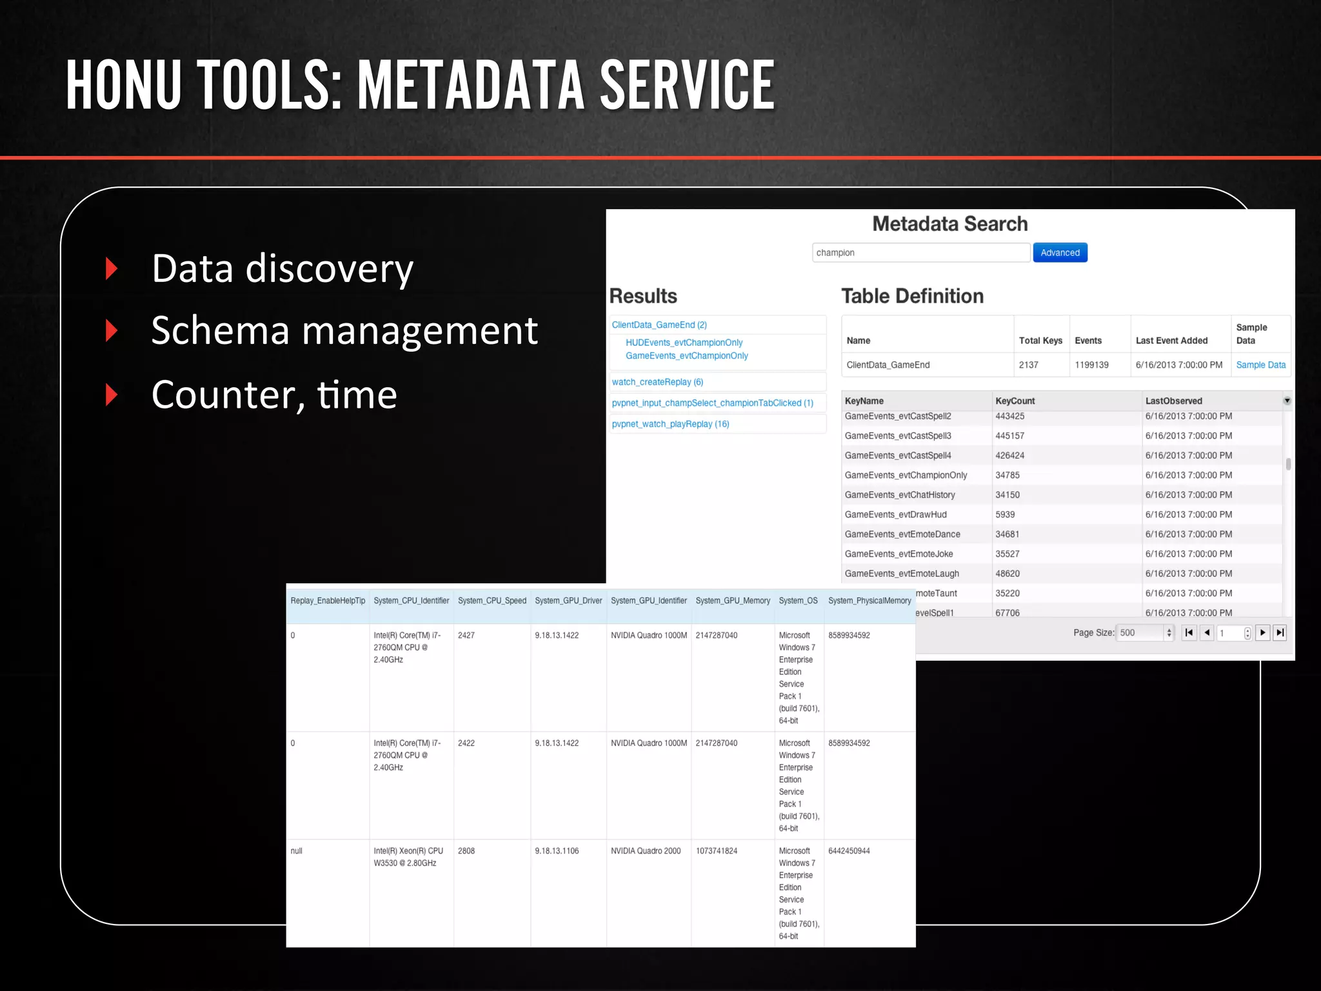Open pvpnet_input_champSelect_championTabClicked (1) result
Viewport: 1321px width, 991px height.
(x=712, y=403)
